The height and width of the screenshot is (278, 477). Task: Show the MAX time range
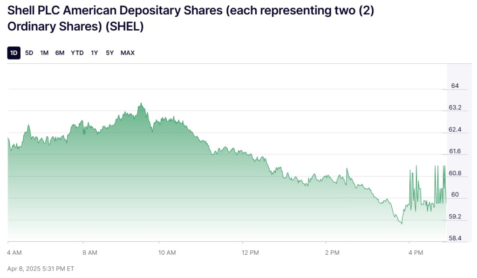[x=128, y=53]
